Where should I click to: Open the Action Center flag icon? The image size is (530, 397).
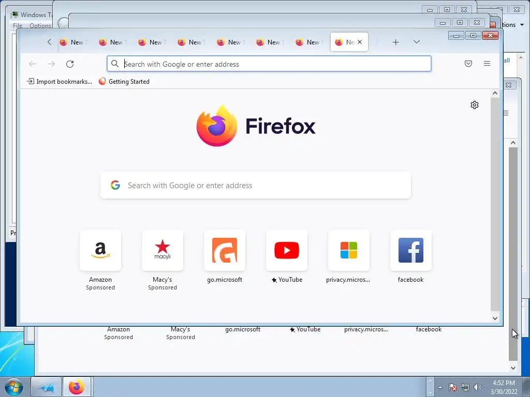453,387
